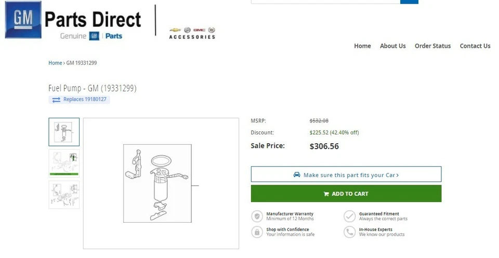Viewport: 499px width, 258px height.
Task: Click the Guaranteed Fitment checkmark icon
Action: click(x=349, y=216)
